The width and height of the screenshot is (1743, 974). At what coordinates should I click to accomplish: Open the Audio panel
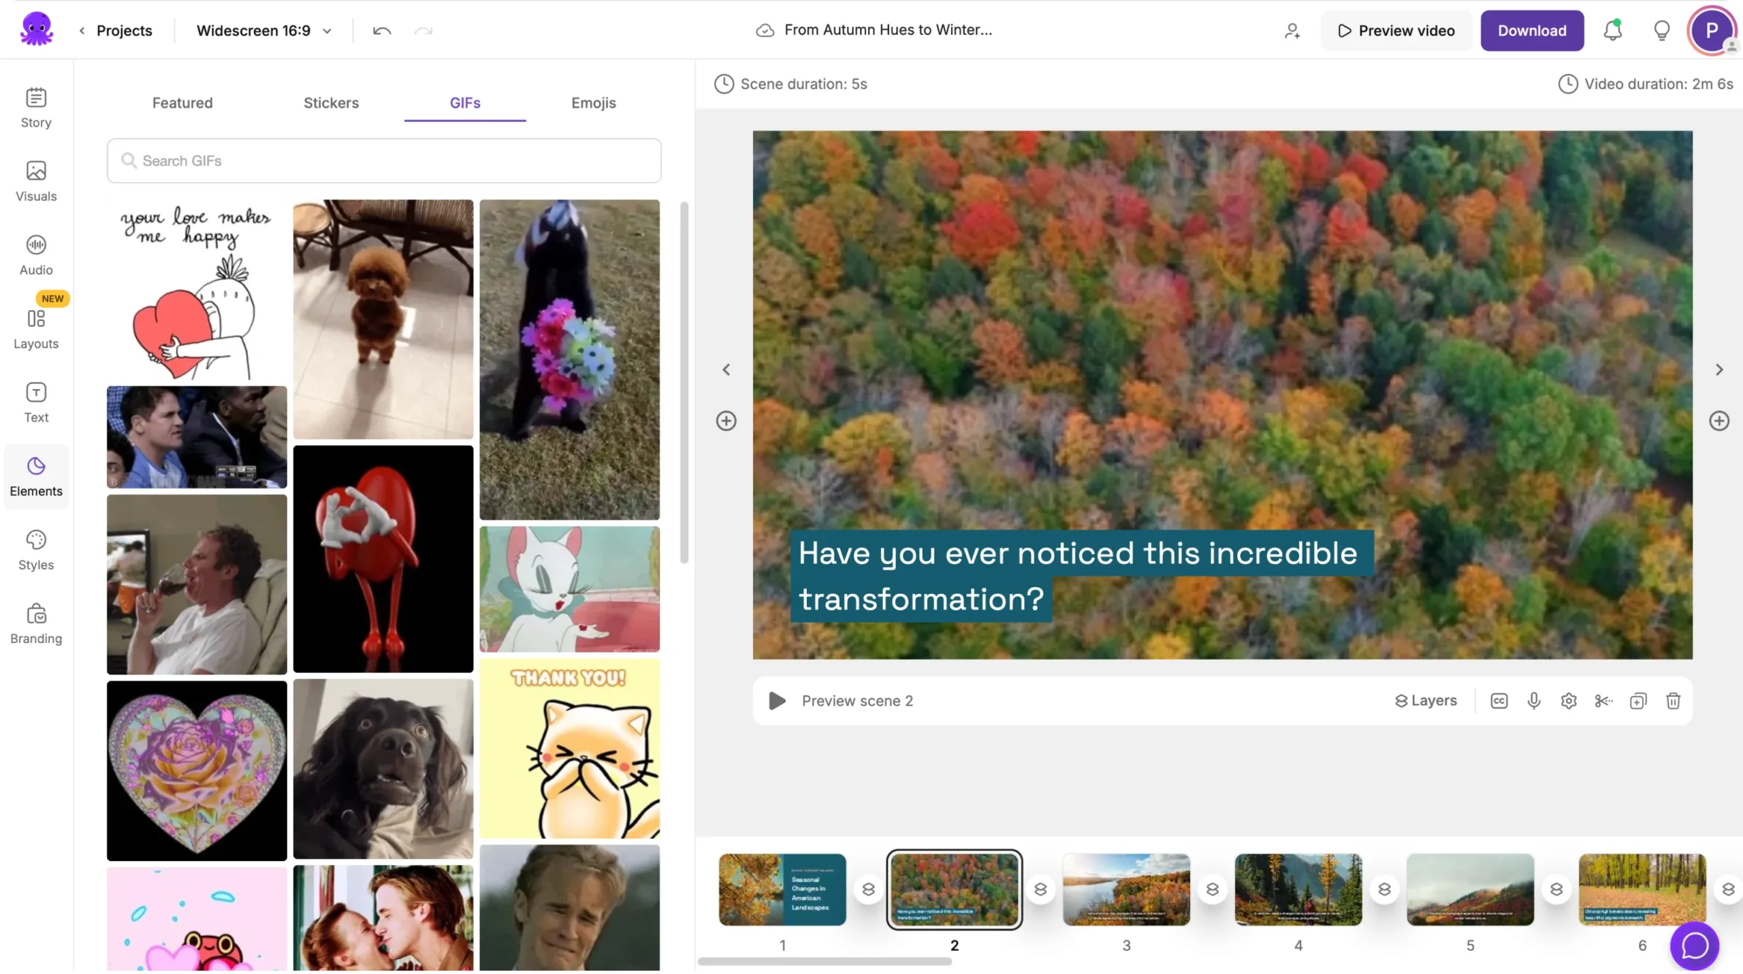(x=35, y=254)
